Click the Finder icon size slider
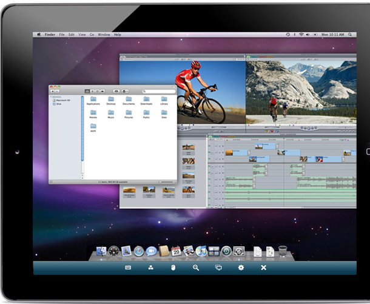The width and height of the screenshot is (370, 304). tap(166, 182)
